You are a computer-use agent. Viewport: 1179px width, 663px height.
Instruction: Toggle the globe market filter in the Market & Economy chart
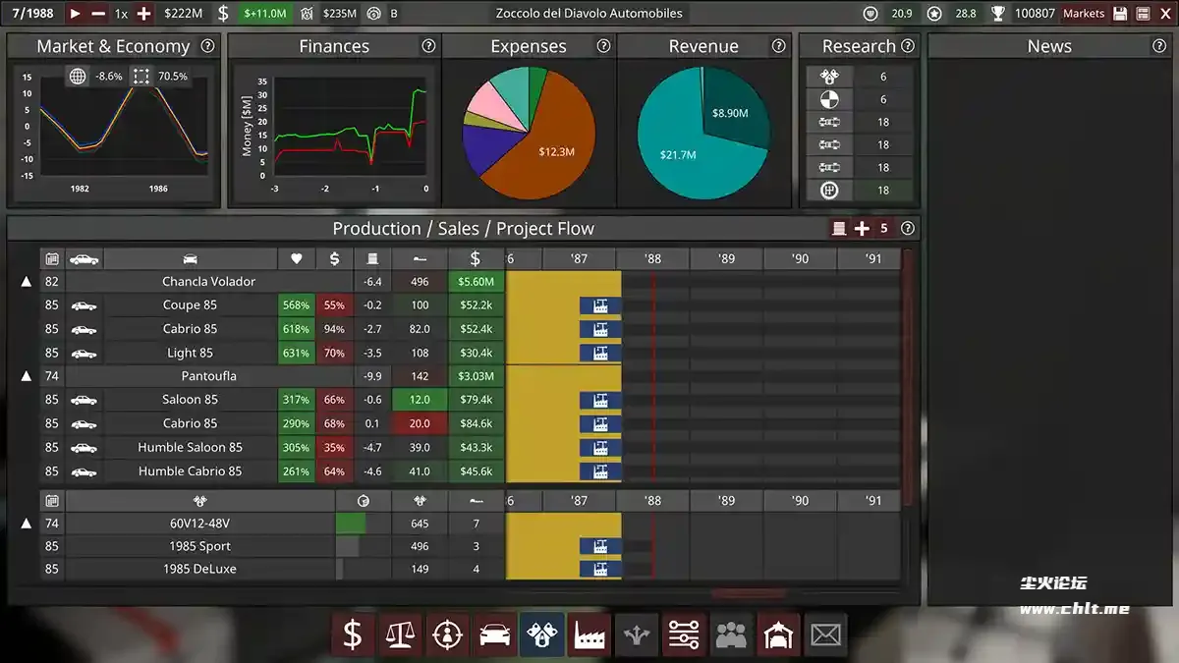(78, 77)
